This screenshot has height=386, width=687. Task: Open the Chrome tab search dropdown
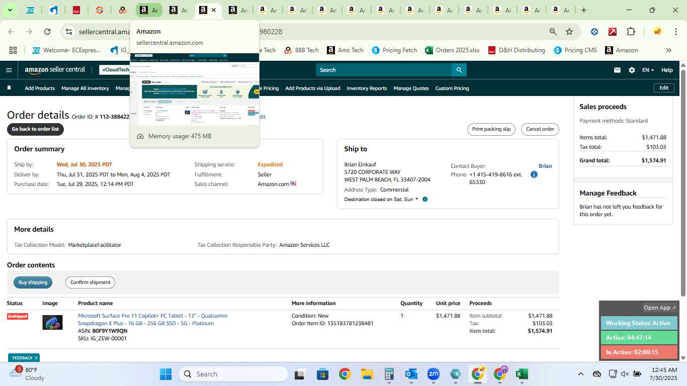(10, 10)
